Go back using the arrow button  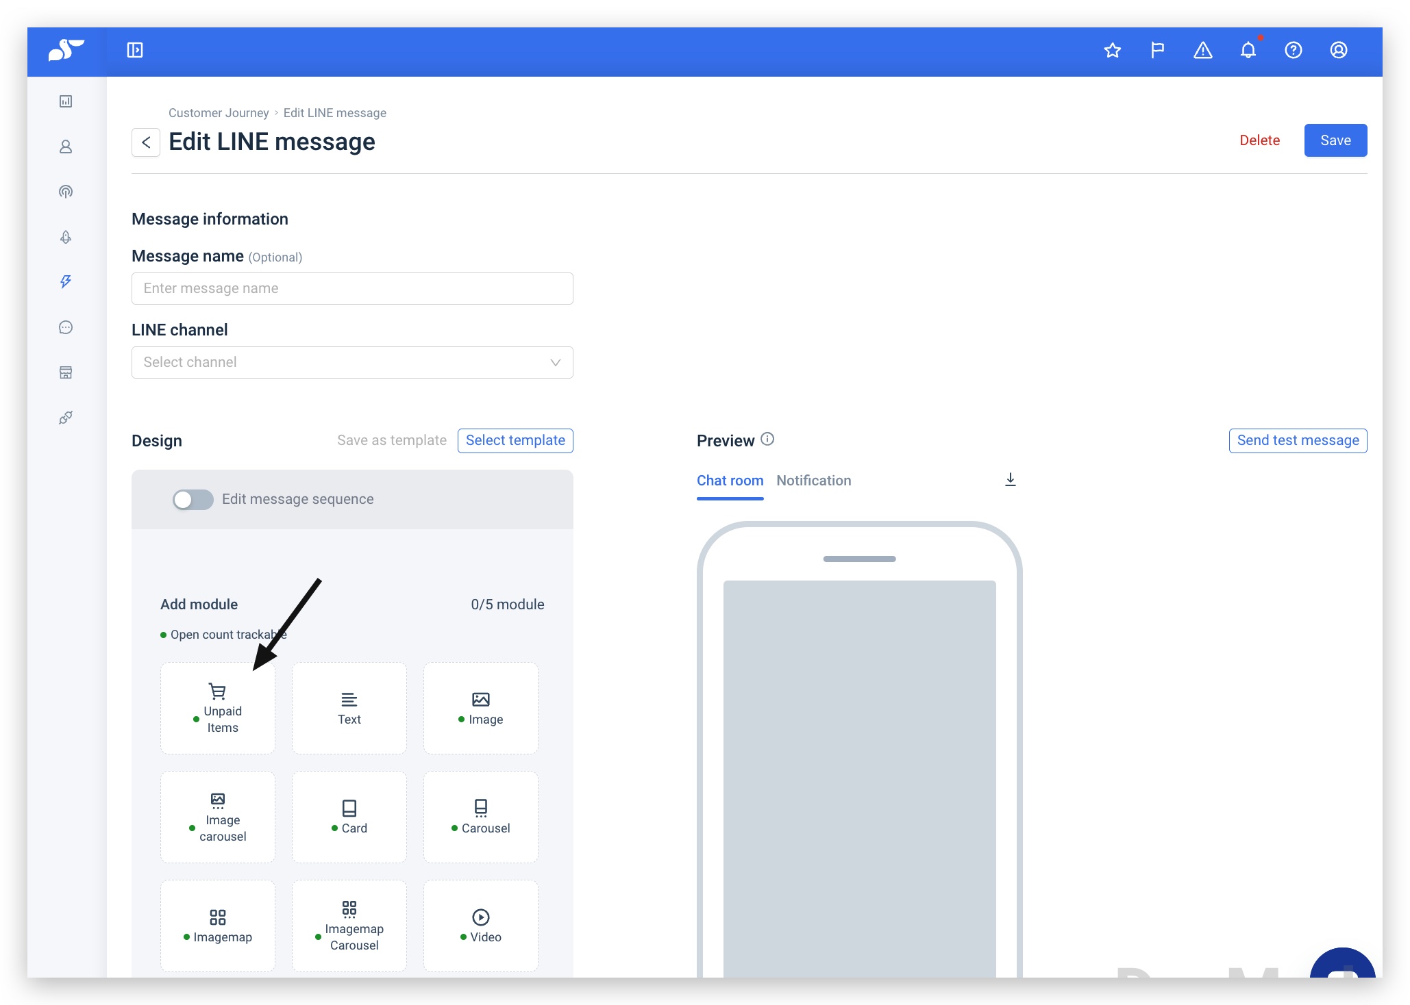(x=146, y=142)
